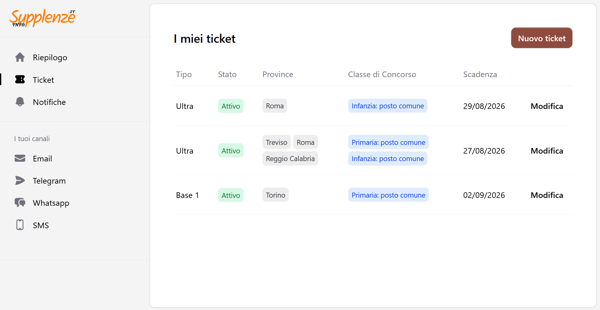
Task: Open the Telegram paper-plane icon
Action: point(20,180)
